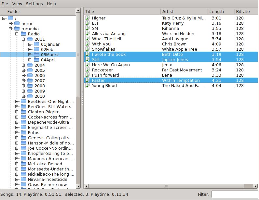Click the note icon of Here We Go Again
Screen dimensions: 259x200
pos(88,65)
